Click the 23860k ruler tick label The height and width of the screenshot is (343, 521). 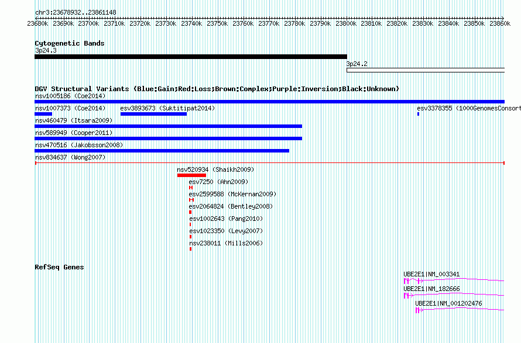[x=500, y=23]
